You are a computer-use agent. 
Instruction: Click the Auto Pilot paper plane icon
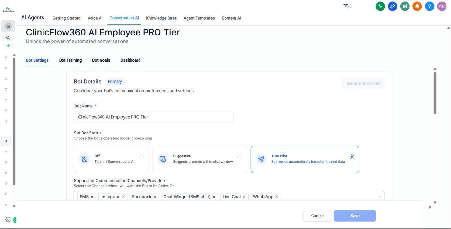click(x=261, y=159)
